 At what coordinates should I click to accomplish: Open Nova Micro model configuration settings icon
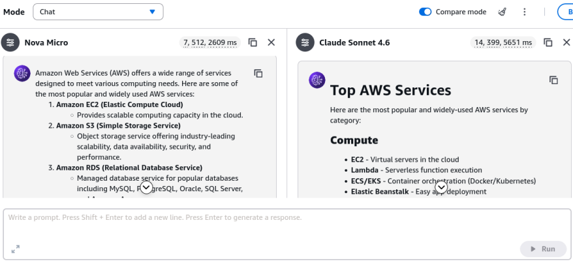(x=10, y=42)
